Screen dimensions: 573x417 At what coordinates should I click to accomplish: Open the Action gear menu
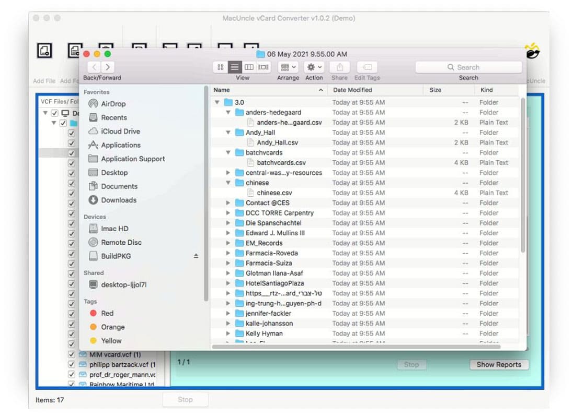point(313,67)
